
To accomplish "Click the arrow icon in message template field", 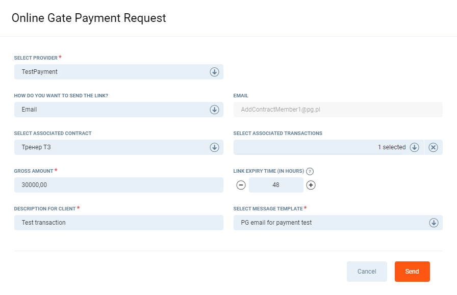I will click(434, 223).
